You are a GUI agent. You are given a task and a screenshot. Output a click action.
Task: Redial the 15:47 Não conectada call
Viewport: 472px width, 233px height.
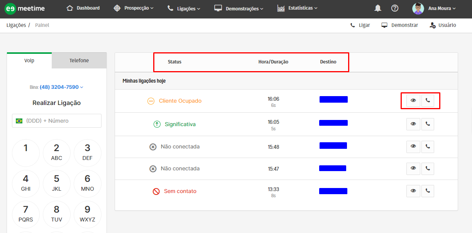pos(428,168)
